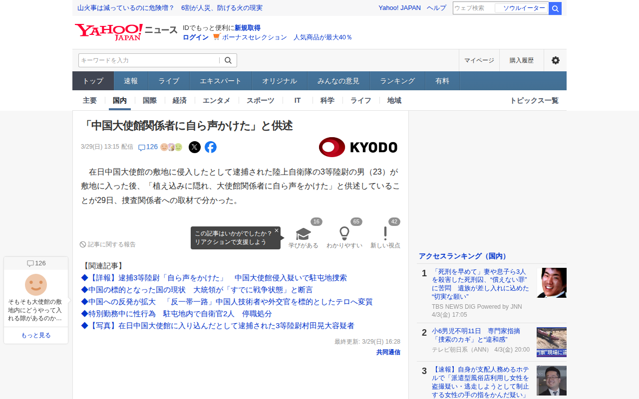The height and width of the screenshot is (399, 639).
Task: Select the ライブ navigation tab
Action: pyautogui.click(x=169, y=81)
